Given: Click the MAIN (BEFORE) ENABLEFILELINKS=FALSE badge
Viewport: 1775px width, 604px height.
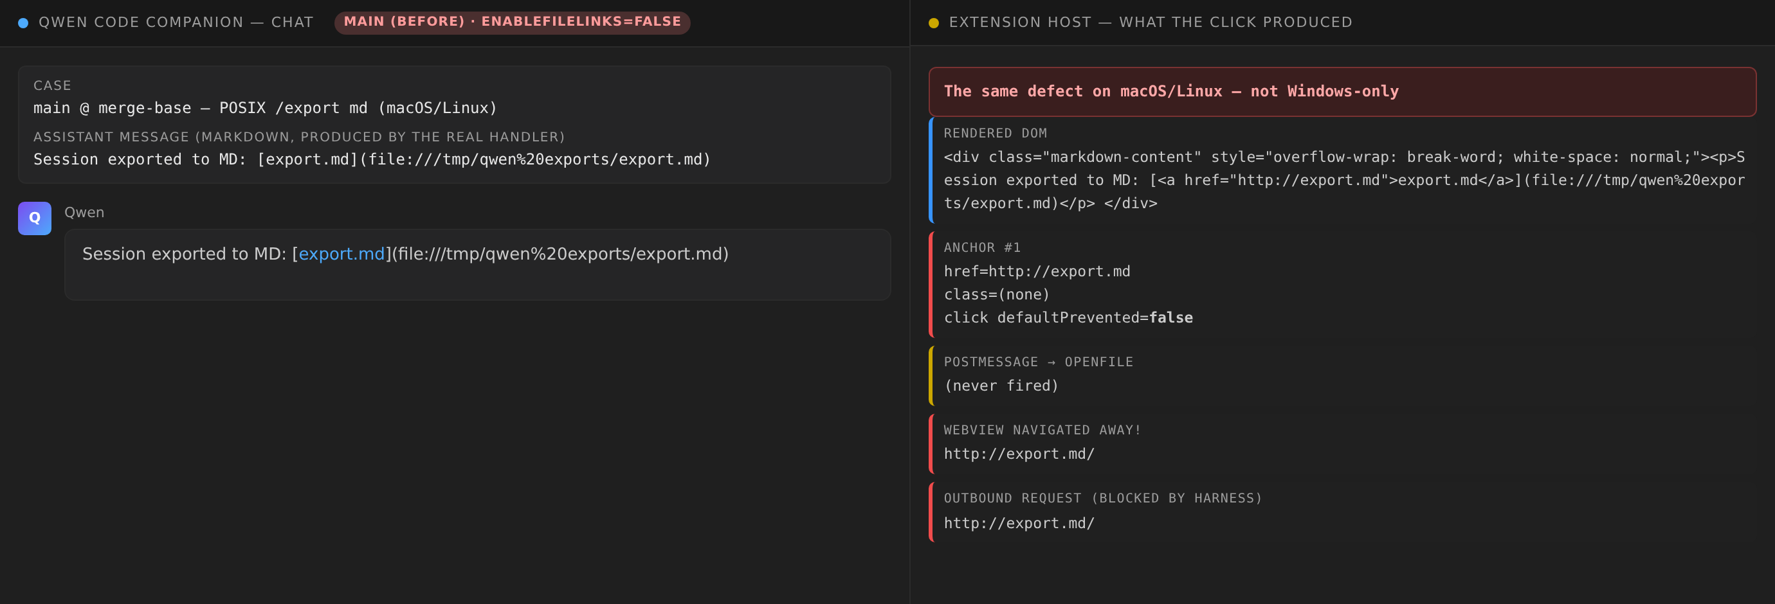Looking at the screenshot, I should (x=512, y=22).
